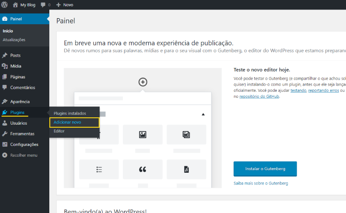Open the My Blog home icon
346x213 pixels.
pyautogui.click(x=15, y=5)
